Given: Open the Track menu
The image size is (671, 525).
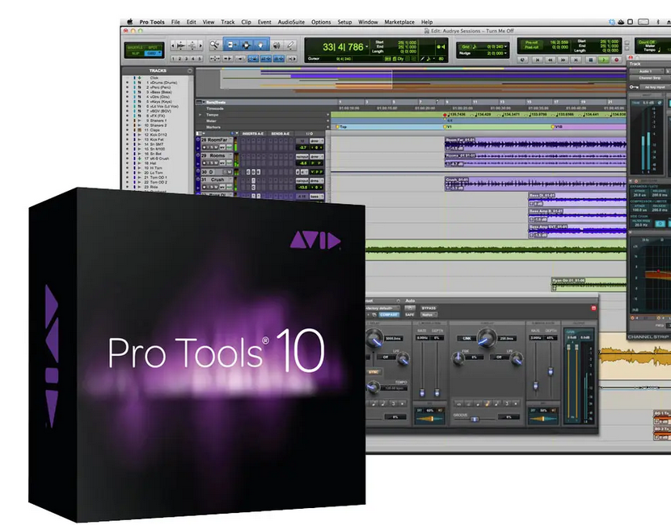Looking at the screenshot, I should 228,22.
